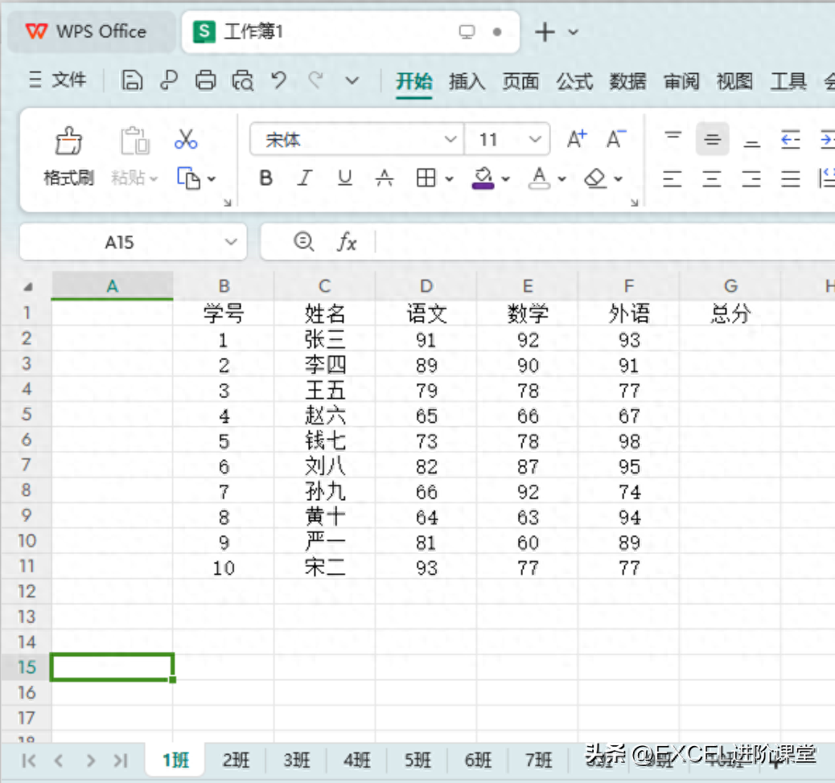This screenshot has height=783, width=835.
Task: Click the zoom magnifier in formula bar
Action: click(x=304, y=242)
